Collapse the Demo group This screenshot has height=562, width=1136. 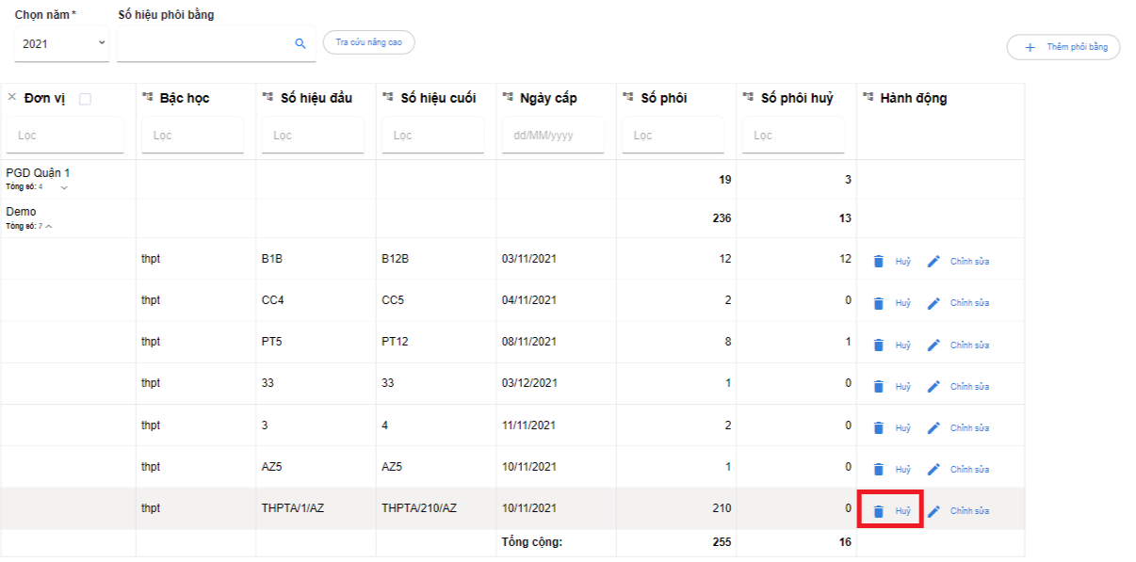[x=49, y=226]
